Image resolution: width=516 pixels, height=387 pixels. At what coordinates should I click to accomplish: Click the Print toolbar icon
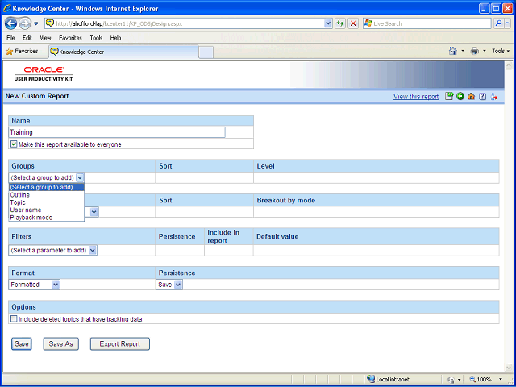pos(475,51)
